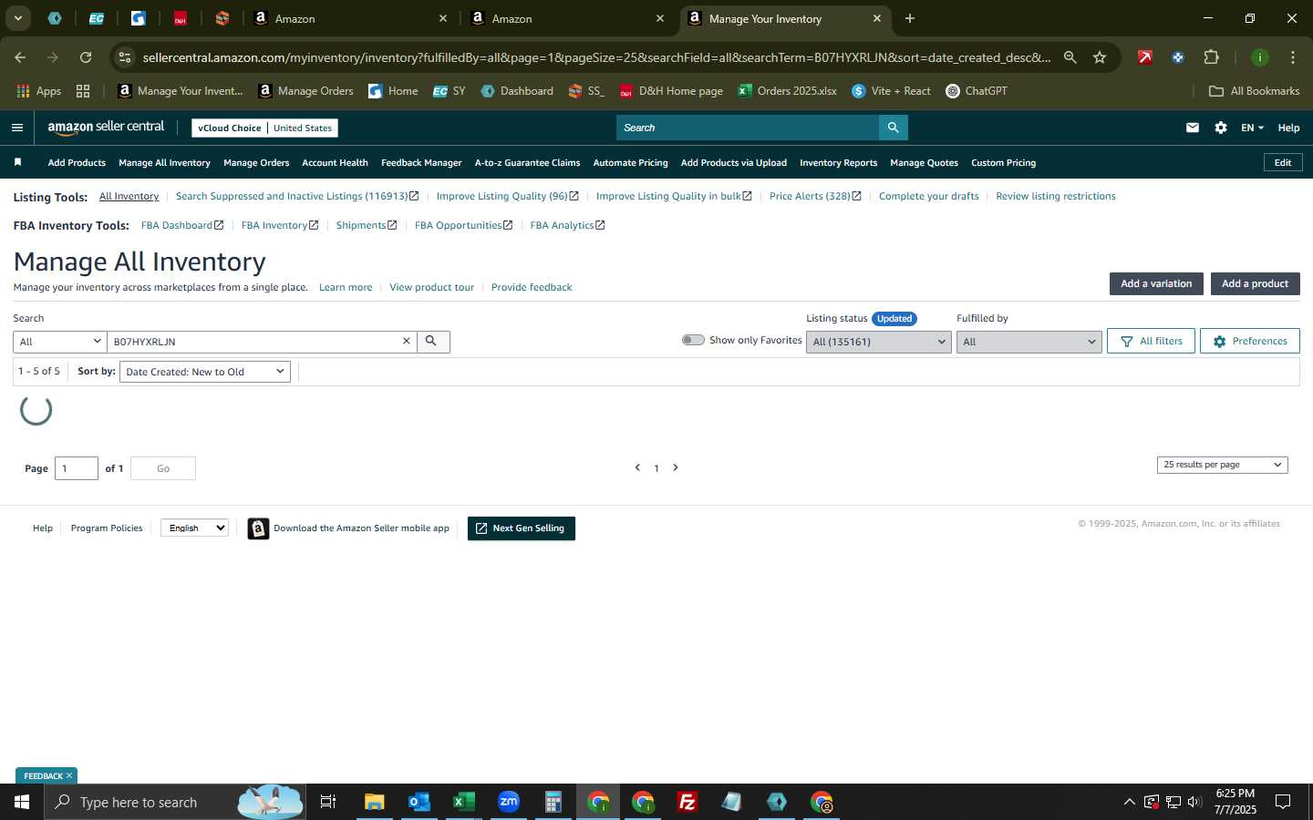Viewport: 1313px width, 820px height.
Task: Open the All filters button
Action: pyautogui.click(x=1151, y=341)
